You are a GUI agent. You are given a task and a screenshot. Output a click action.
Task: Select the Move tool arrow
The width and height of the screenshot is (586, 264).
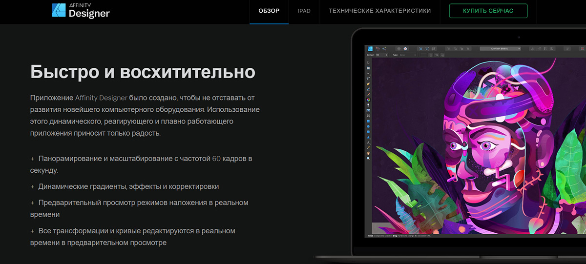point(368,62)
